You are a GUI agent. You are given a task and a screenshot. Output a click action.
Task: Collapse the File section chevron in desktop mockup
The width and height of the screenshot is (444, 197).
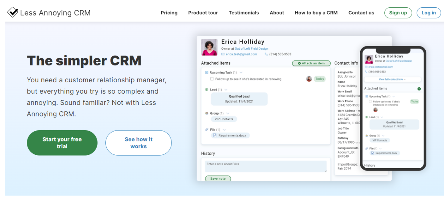(x=224, y=130)
